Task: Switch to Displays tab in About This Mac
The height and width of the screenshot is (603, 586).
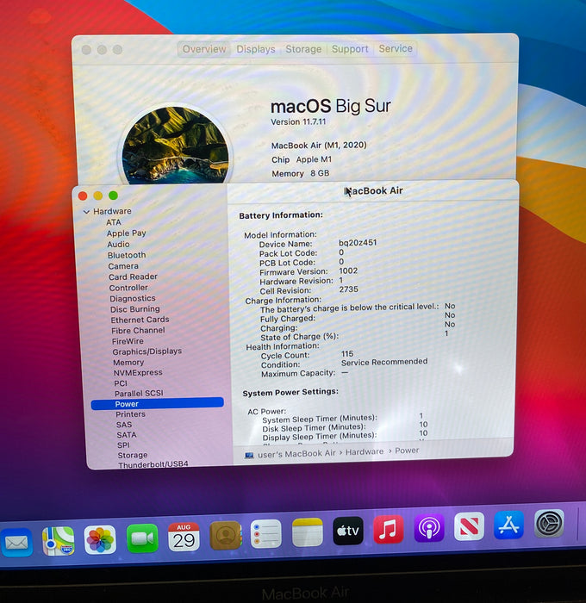Action: tap(255, 49)
